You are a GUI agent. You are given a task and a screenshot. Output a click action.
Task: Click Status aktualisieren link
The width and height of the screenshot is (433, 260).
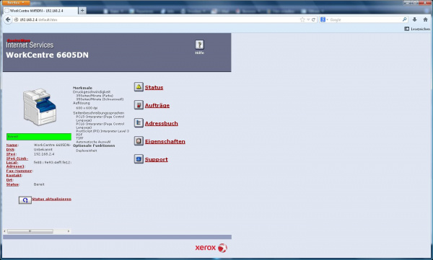[x=52, y=199]
